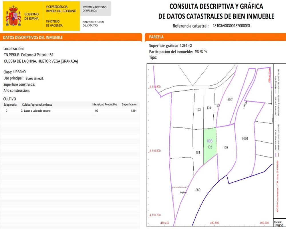Click the PARCELA section header
The width and height of the screenshot is (286, 229).
[x=156, y=37]
